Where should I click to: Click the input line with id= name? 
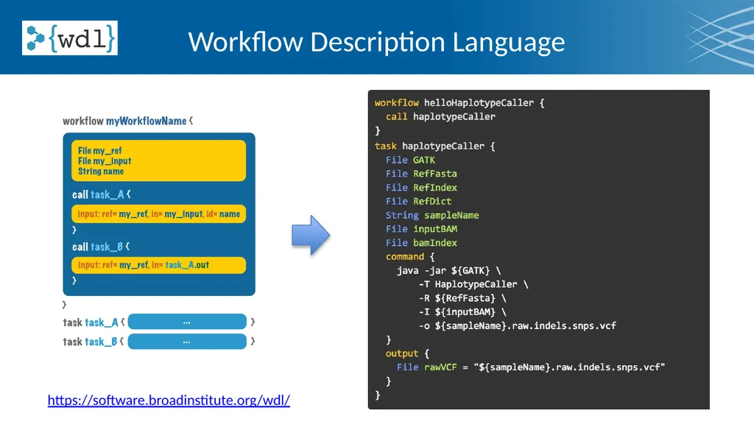coord(159,214)
